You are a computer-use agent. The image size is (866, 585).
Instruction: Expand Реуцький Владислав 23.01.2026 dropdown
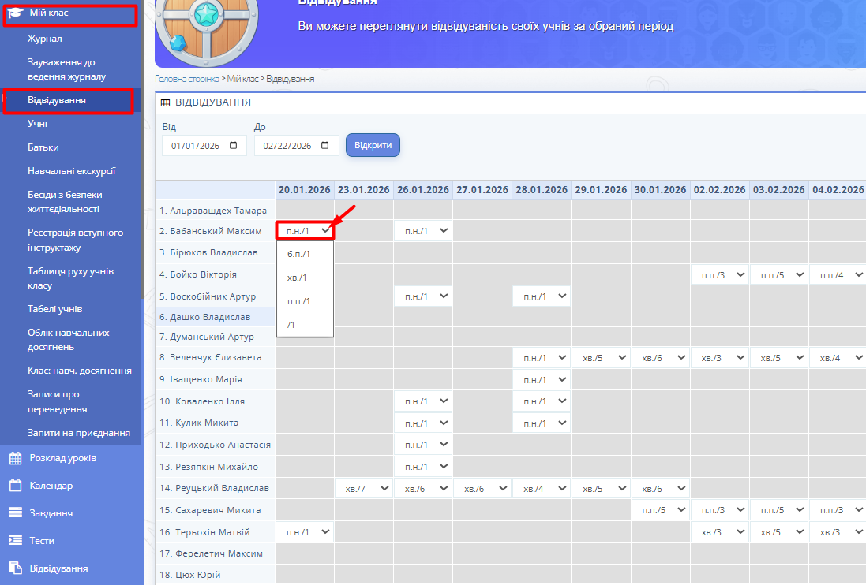[x=364, y=489]
